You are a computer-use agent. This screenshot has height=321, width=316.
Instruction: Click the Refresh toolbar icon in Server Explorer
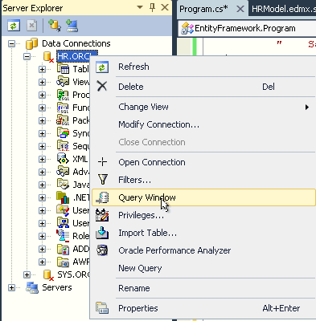pos(14,26)
